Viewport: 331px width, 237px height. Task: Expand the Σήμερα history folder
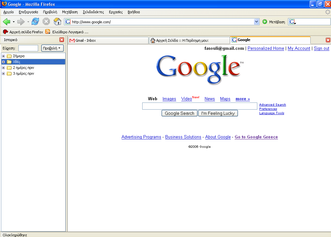click(x=3, y=56)
